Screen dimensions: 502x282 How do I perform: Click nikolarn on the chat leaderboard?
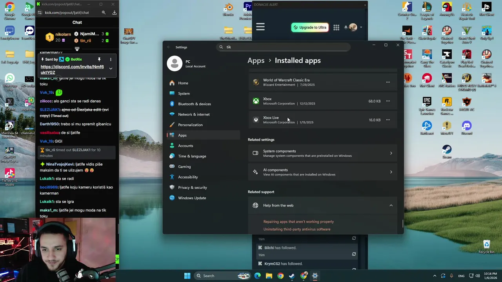tap(63, 34)
